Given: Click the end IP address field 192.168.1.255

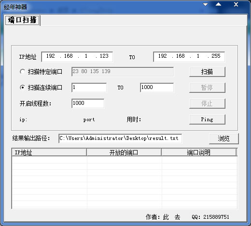Looking at the screenshot, I should tap(189, 57).
